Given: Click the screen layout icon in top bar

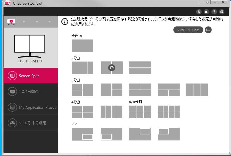Looking at the screenshot, I should [207, 12].
